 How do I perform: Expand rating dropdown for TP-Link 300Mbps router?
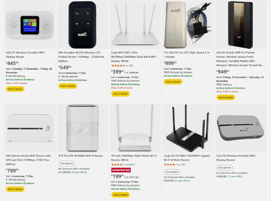(x=127, y=164)
